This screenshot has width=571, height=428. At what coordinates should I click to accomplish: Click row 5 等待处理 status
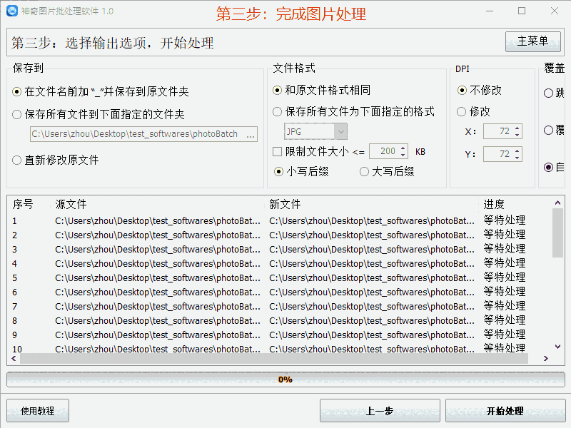tap(505, 277)
